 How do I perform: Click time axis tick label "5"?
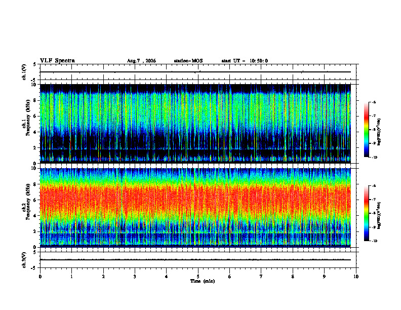pyautogui.click(x=198, y=277)
